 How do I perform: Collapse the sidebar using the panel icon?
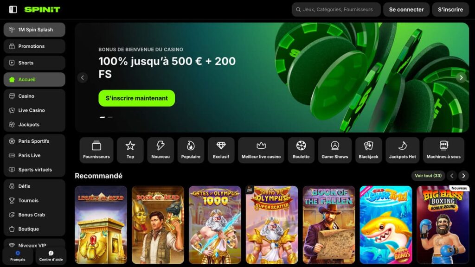(x=13, y=9)
